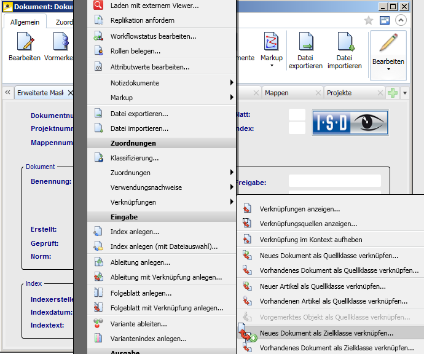Choose Verknüpfungen anzeigen in submenu
The image size is (424, 354).
300,210
